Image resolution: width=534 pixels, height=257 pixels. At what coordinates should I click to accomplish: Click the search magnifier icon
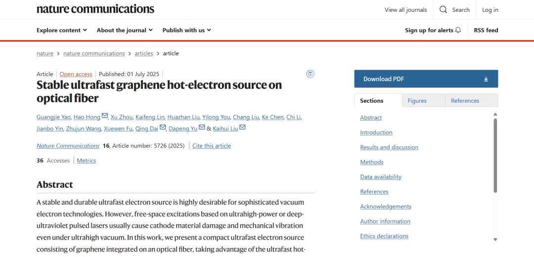point(443,10)
